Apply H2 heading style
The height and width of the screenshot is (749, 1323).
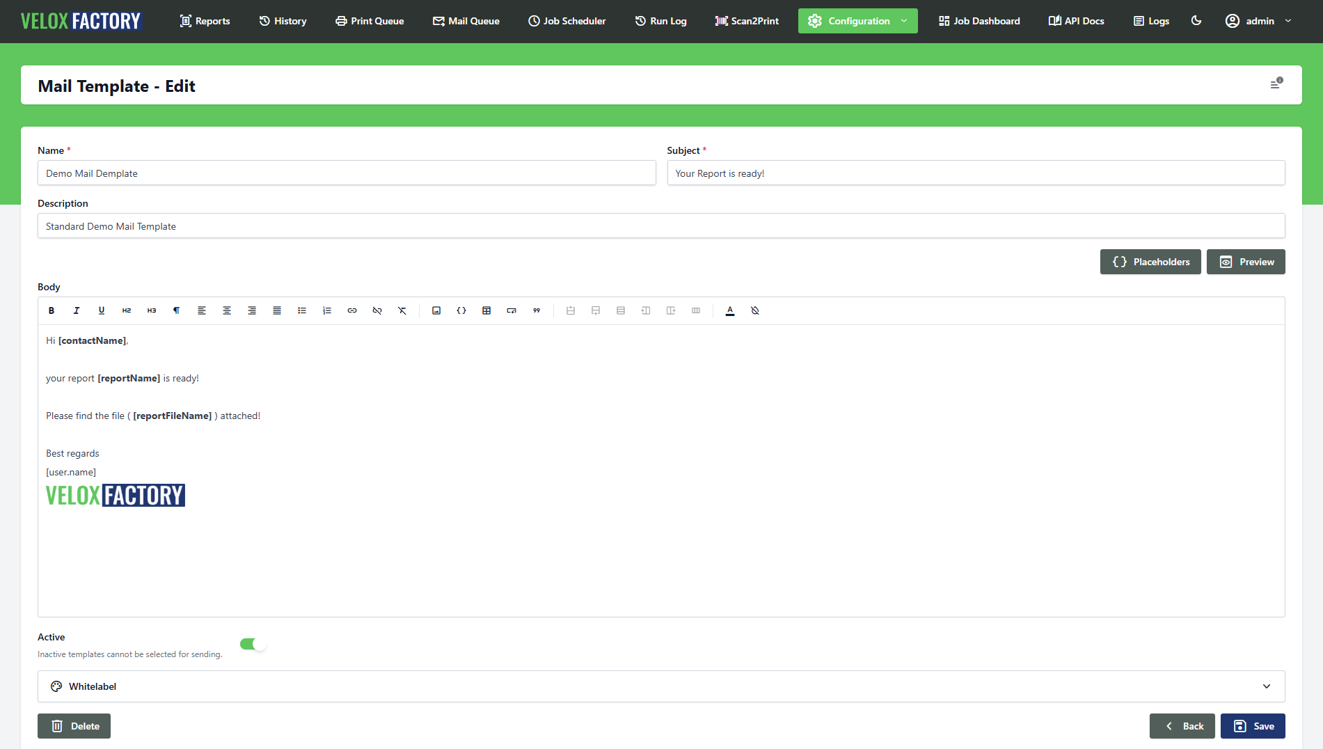[127, 310]
